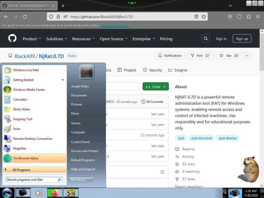This screenshot has width=264, height=198.
Task: Open the Product dropdown in GitHub header
Action: (x=32, y=39)
